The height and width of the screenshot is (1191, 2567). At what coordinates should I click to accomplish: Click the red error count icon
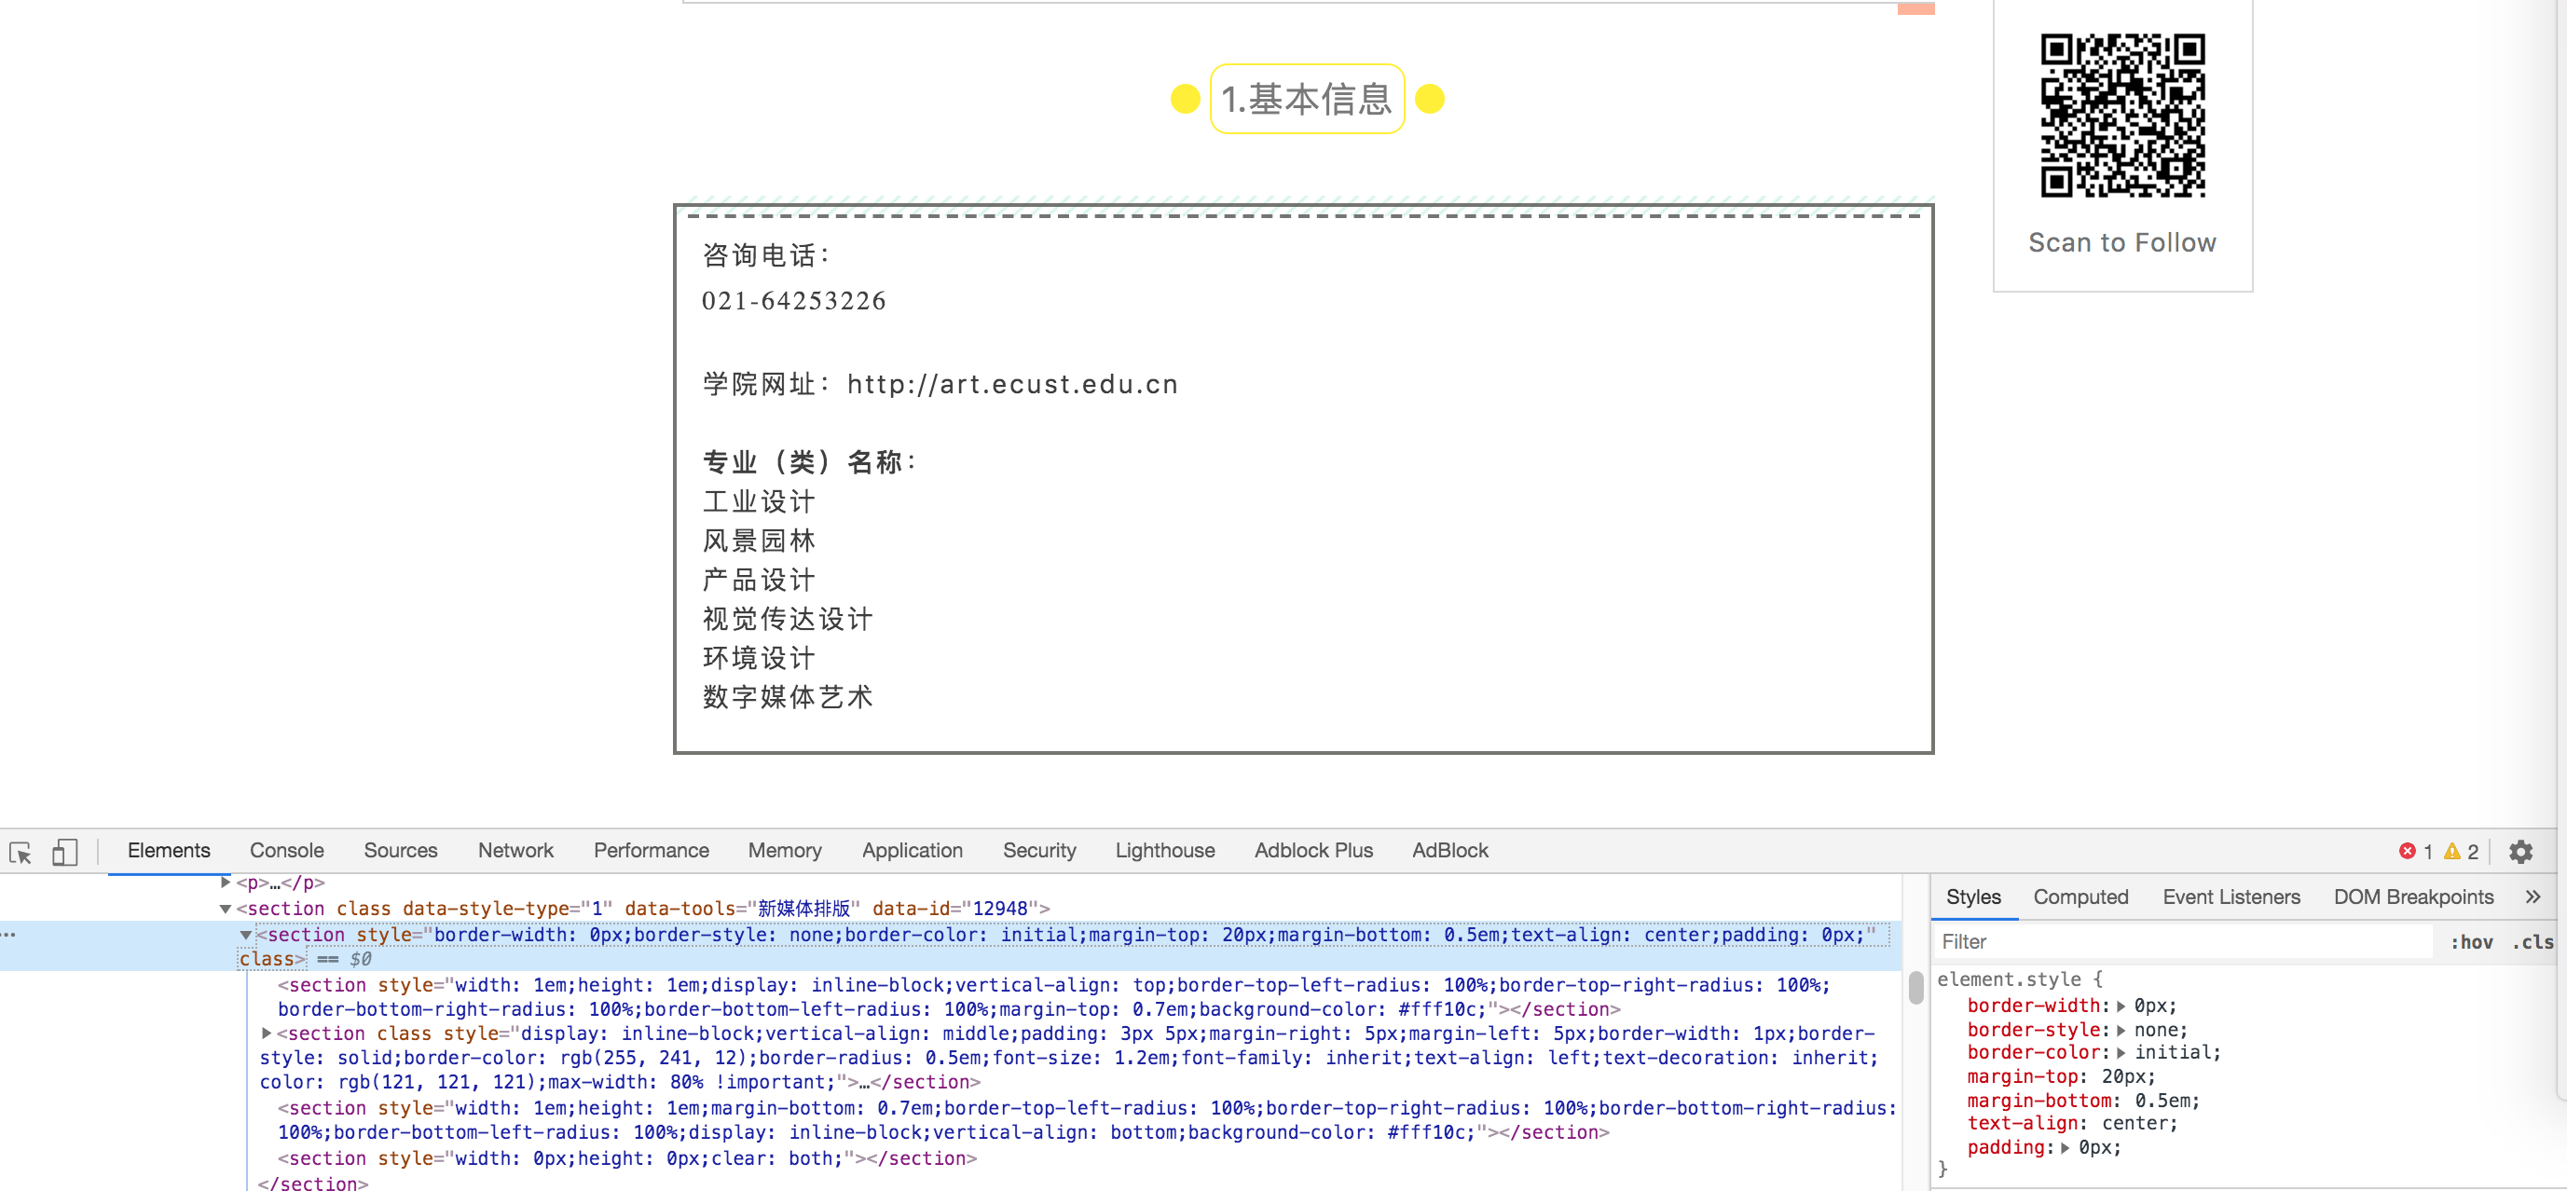2407,851
